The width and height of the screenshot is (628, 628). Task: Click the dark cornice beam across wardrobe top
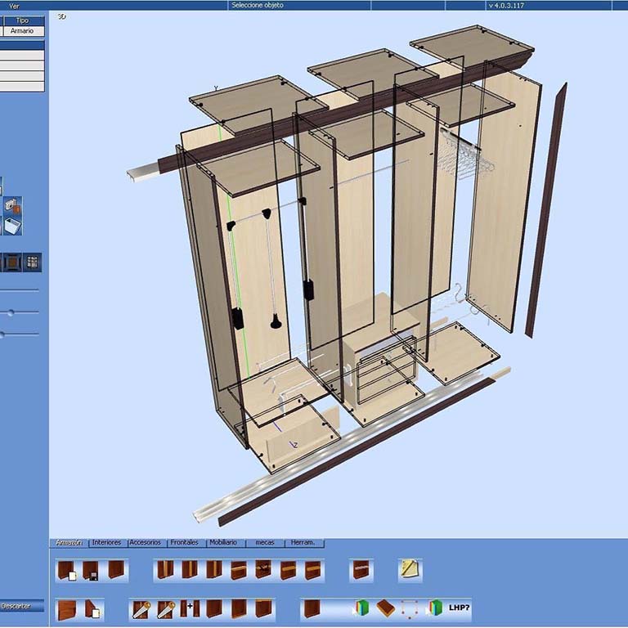(x=344, y=114)
